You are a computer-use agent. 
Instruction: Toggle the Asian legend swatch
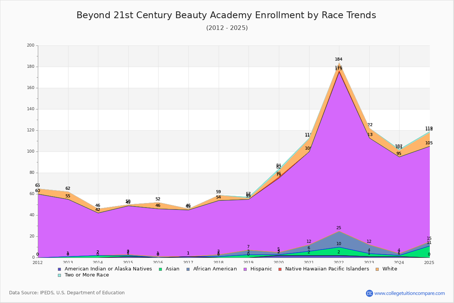pos(160,269)
